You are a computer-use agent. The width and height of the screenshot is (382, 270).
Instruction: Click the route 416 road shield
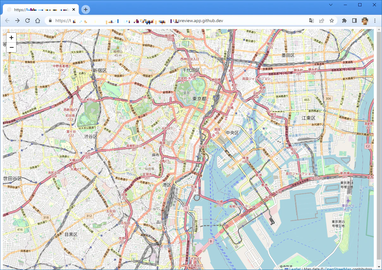coord(21,230)
